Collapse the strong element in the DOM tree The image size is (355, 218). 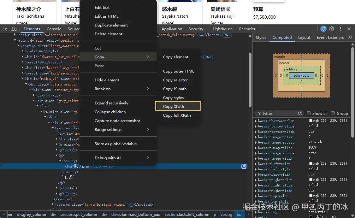(60, 161)
